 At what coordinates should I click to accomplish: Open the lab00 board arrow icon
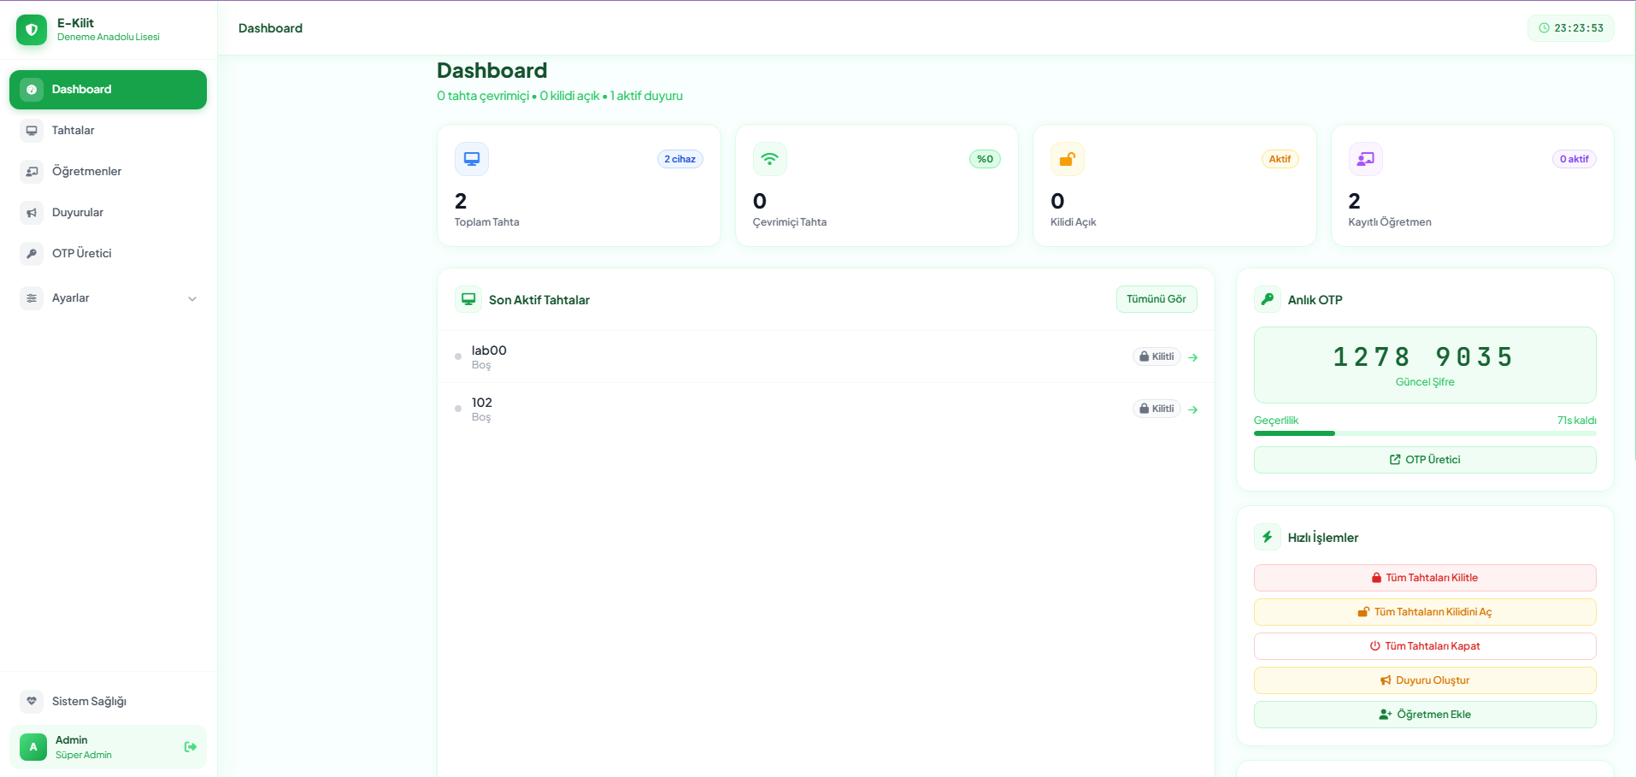click(1193, 357)
